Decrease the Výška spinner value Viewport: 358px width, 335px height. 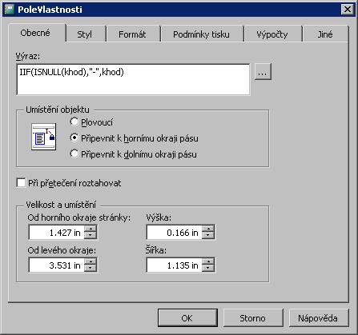click(x=208, y=236)
